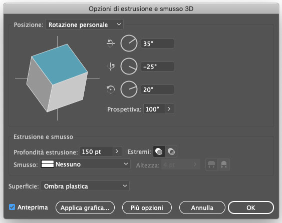Click Annulla to cancel the dialog
Screen dimensions: 282x223
pos(202,207)
